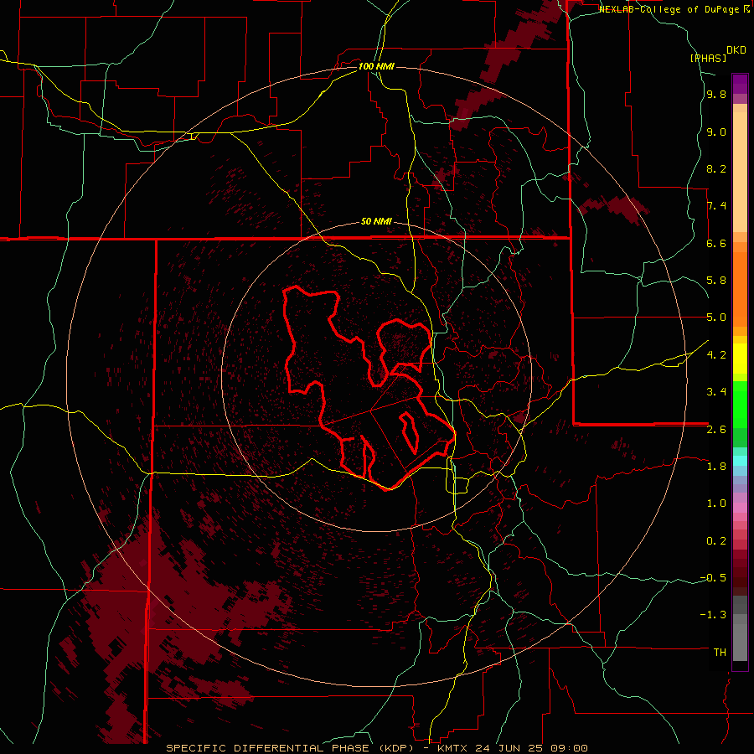Click the 3.4 value on the color scale
Image resolution: width=754 pixels, height=754 pixels.
(x=716, y=392)
